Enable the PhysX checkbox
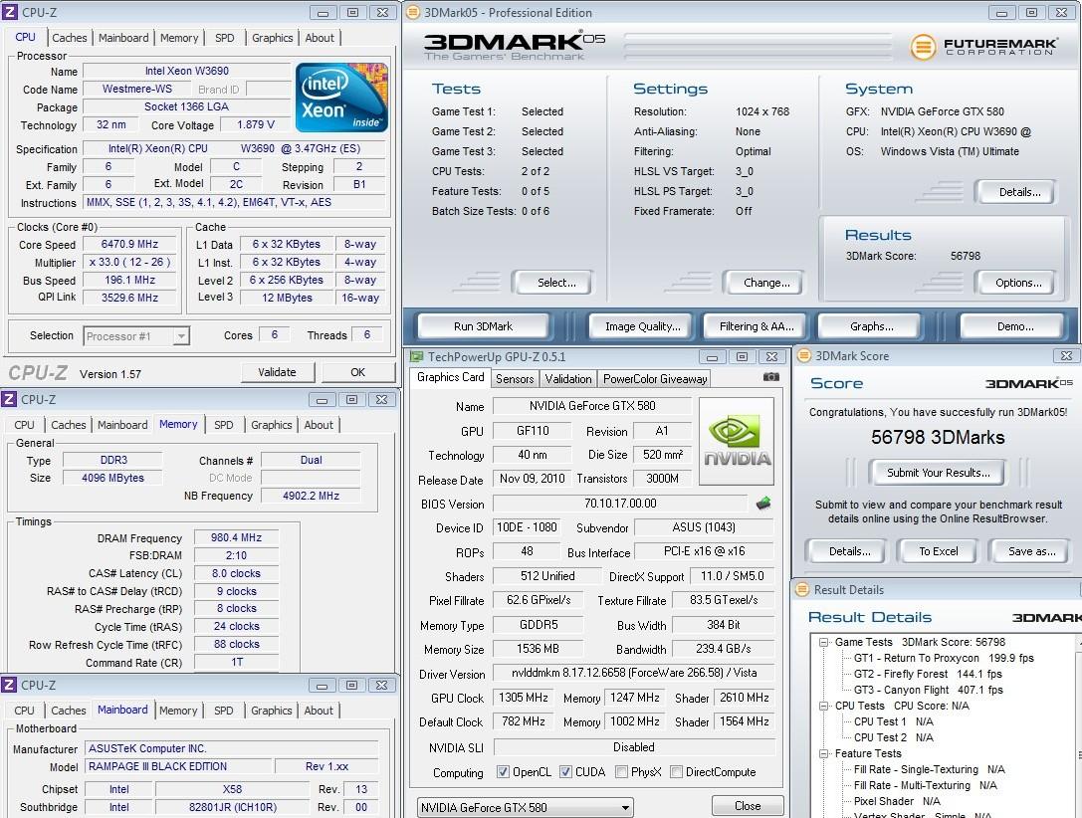This screenshot has width=1082, height=818. click(x=622, y=772)
